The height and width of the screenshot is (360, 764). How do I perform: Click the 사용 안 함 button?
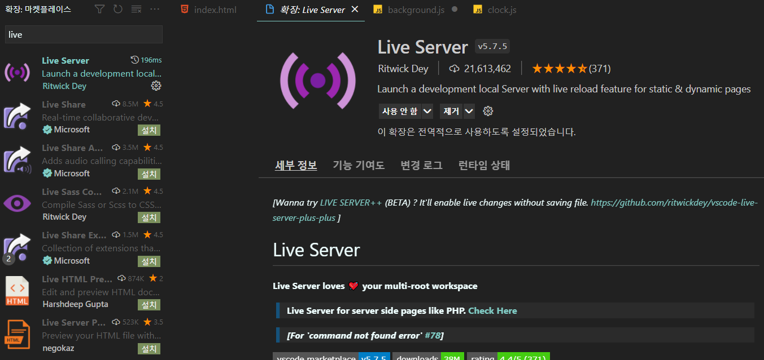pyautogui.click(x=400, y=111)
